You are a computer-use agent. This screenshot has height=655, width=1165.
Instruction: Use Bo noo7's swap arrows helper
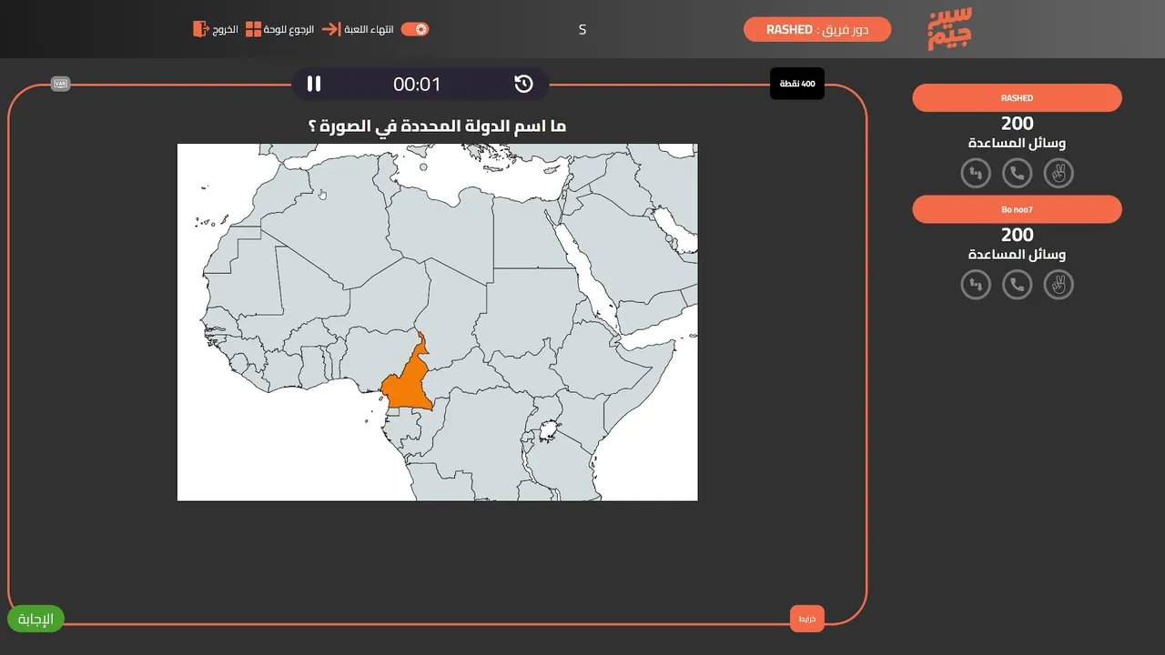click(x=976, y=285)
